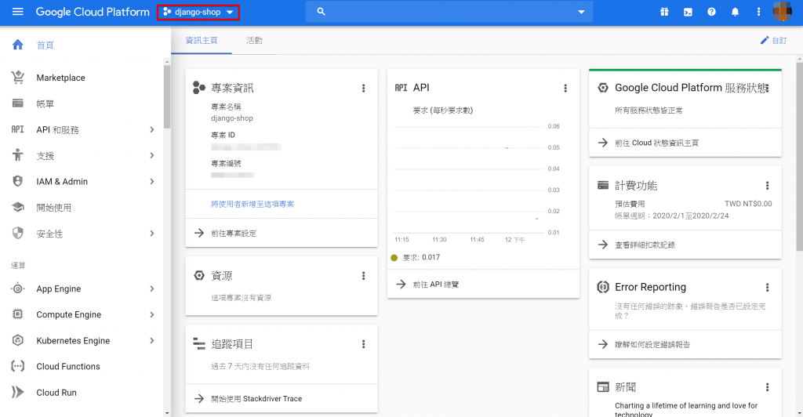803x417 pixels.
Task: Click the 'django-shop' project name value
Action: click(232, 118)
